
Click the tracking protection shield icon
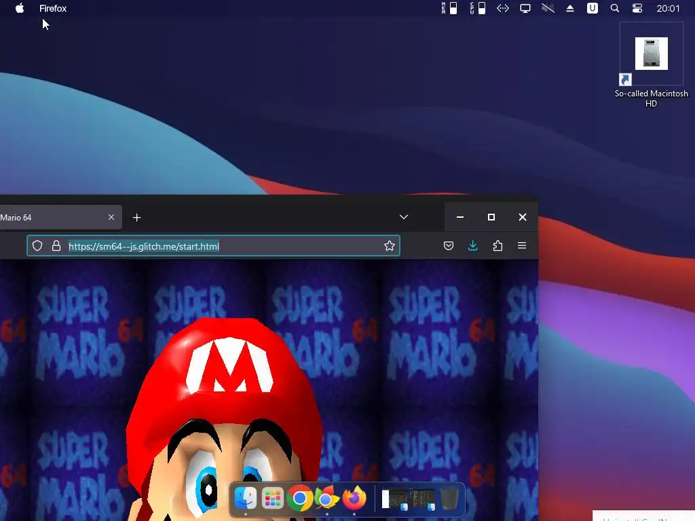pos(37,246)
